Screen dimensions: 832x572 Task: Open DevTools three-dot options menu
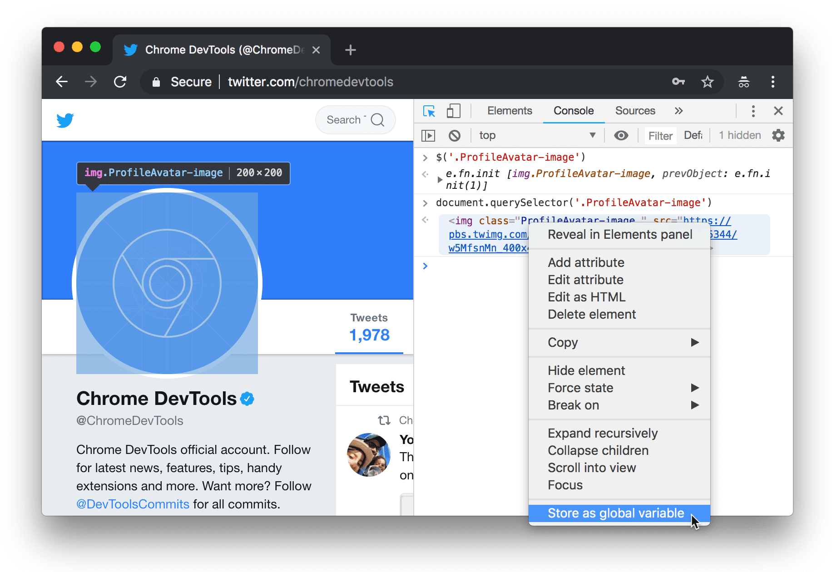[x=753, y=111]
